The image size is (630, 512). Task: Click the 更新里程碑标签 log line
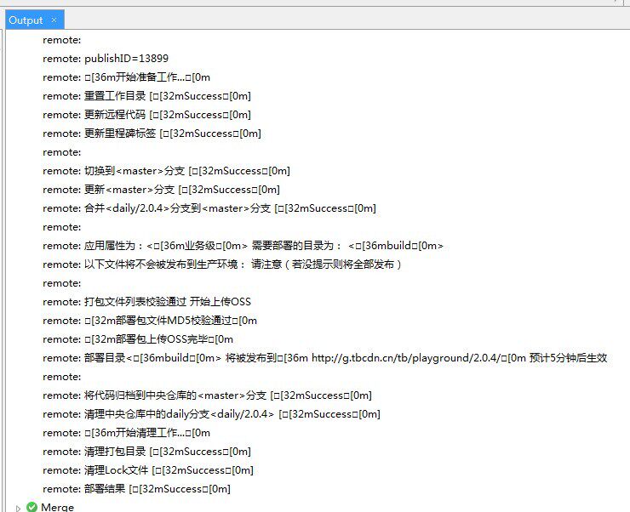pyautogui.click(x=152, y=134)
